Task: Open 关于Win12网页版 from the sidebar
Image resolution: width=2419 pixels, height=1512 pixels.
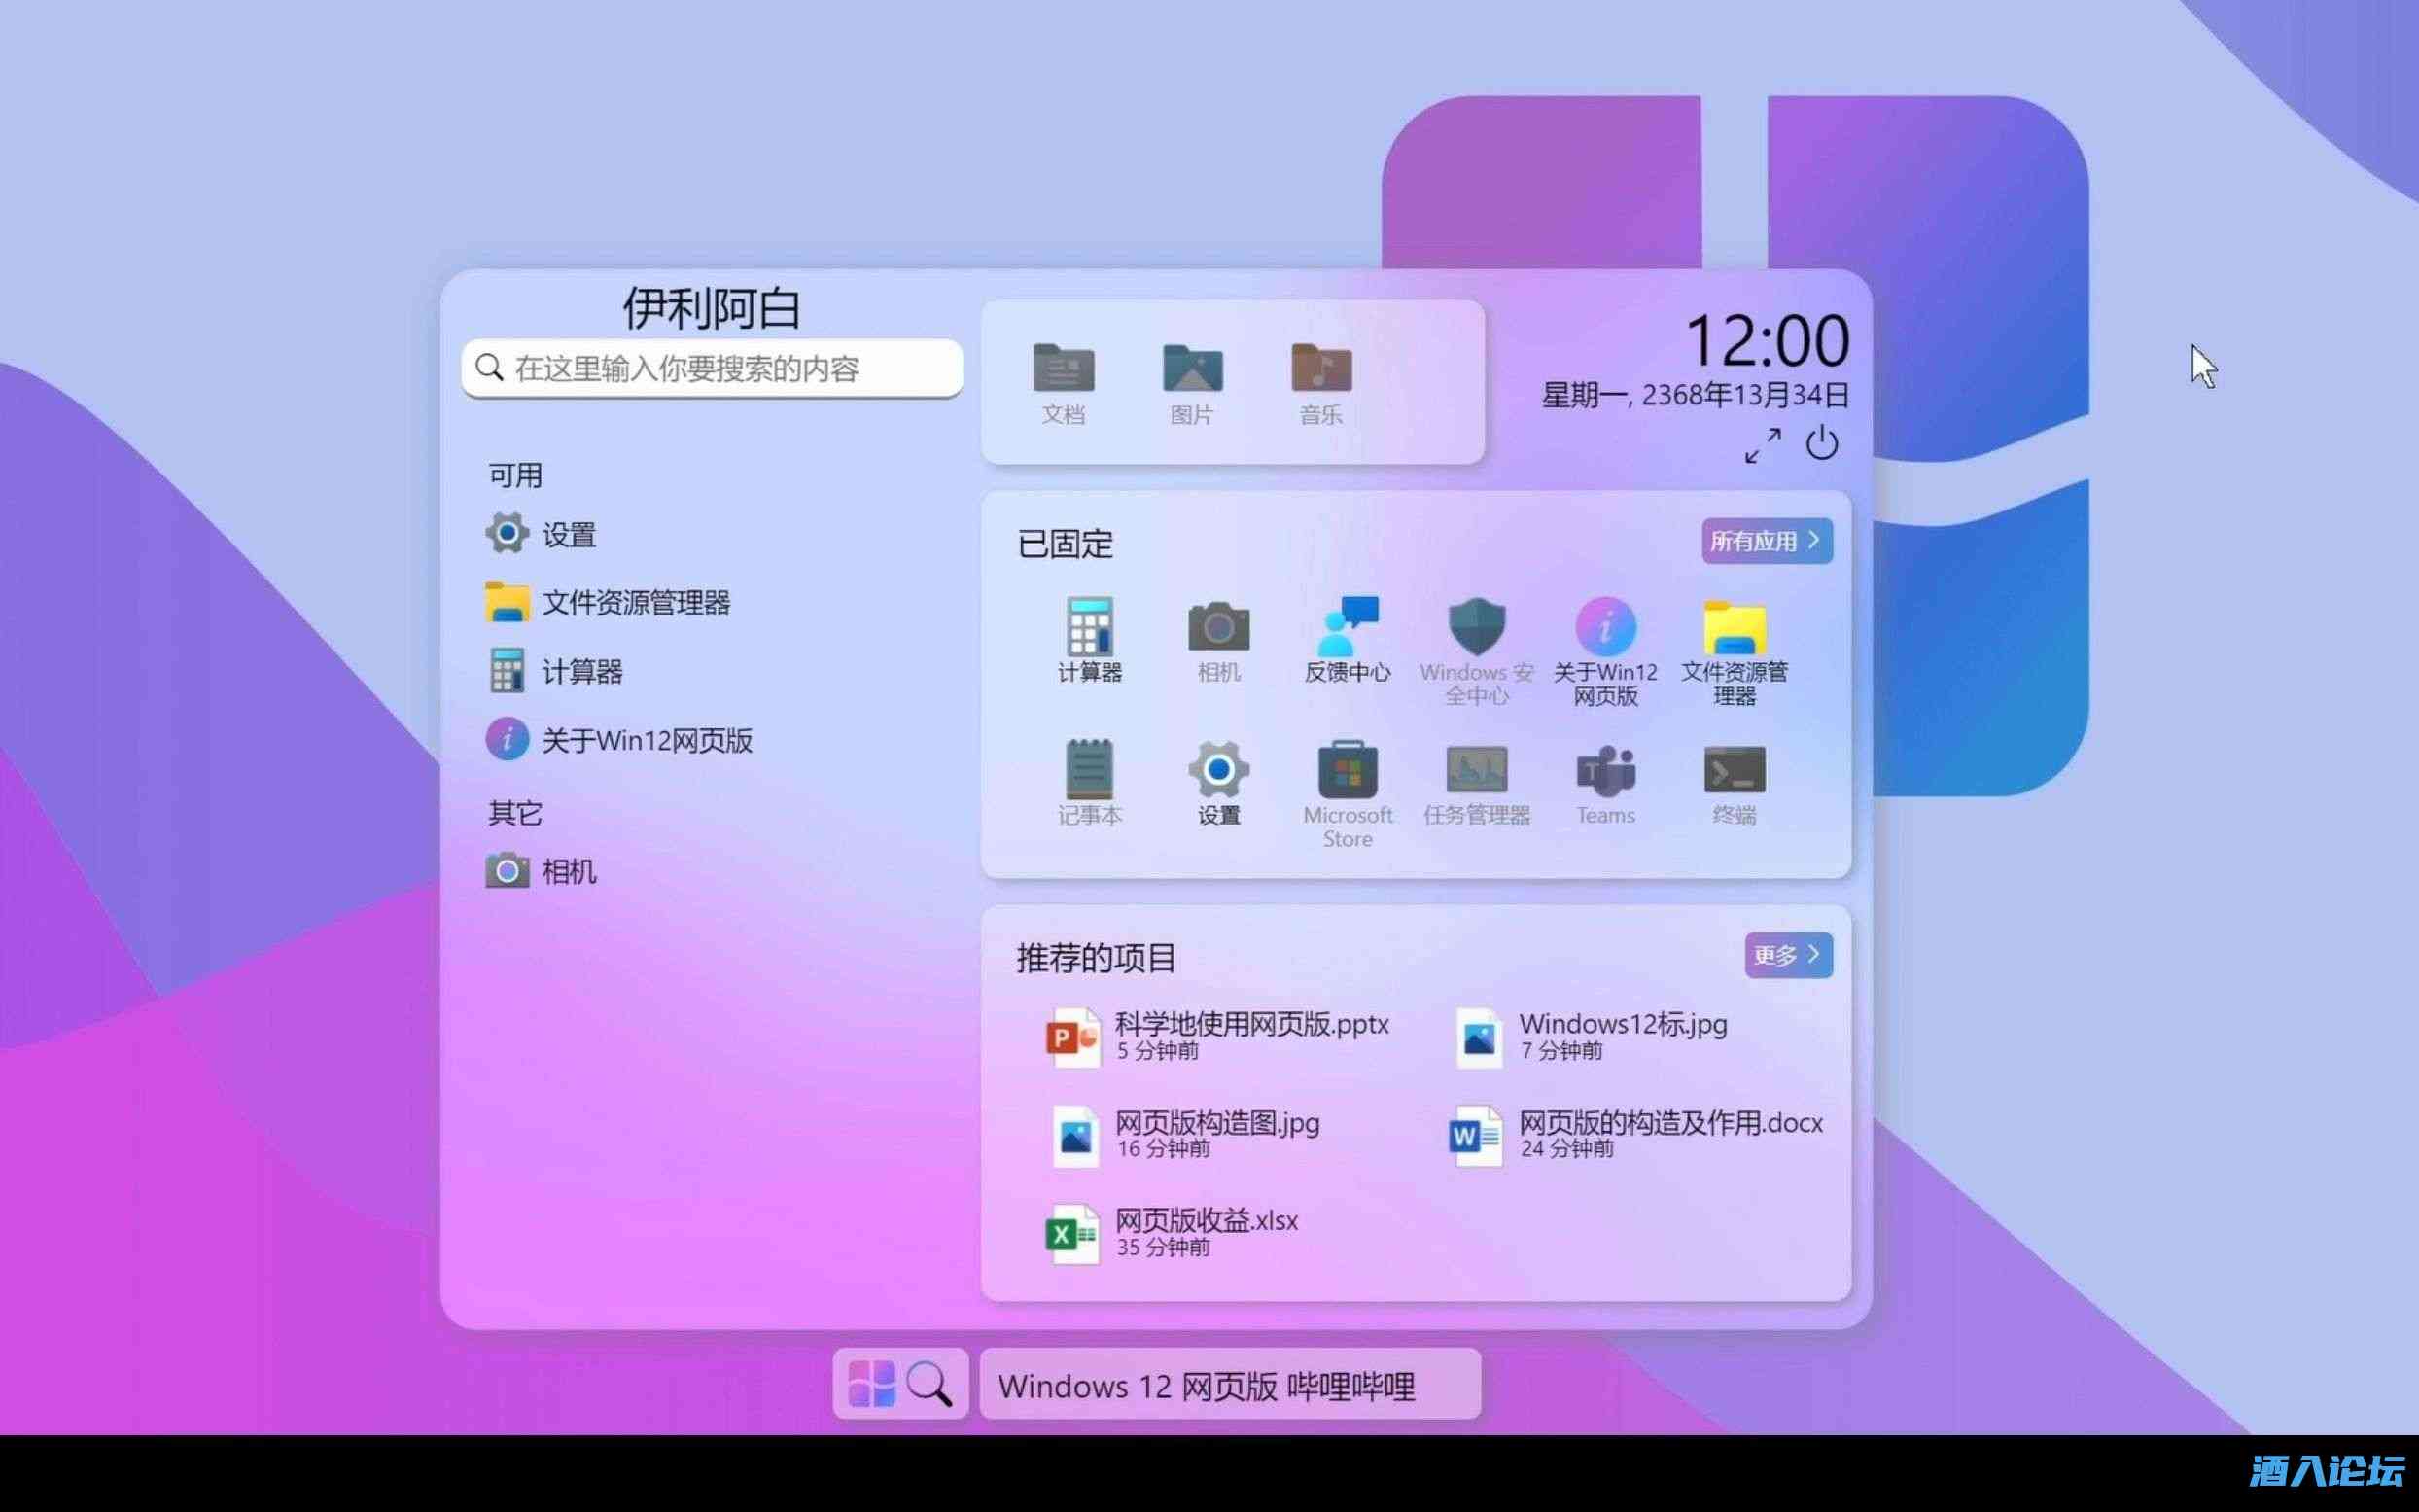Action: (648, 740)
